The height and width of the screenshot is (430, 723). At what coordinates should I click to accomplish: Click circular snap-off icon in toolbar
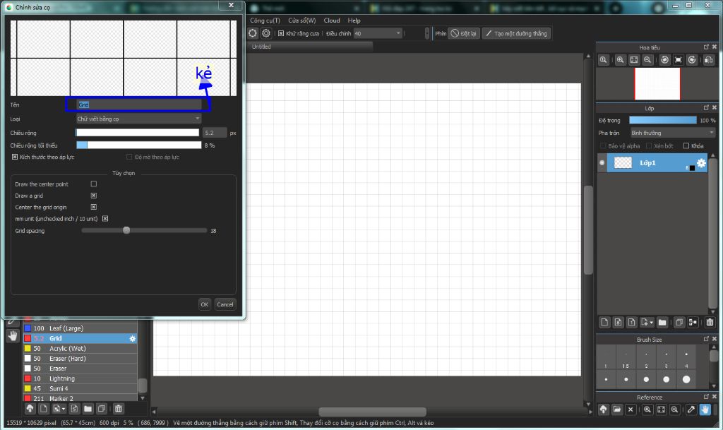[253, 33]
